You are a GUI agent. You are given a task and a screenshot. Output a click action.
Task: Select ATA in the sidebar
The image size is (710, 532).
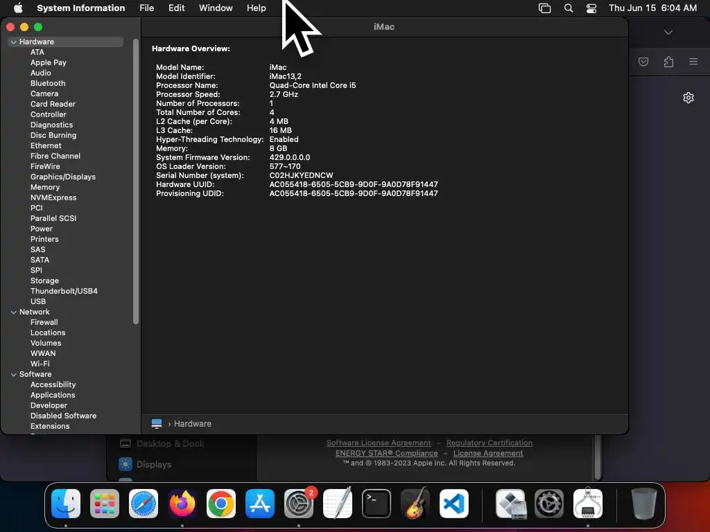[x=37, y=52]
